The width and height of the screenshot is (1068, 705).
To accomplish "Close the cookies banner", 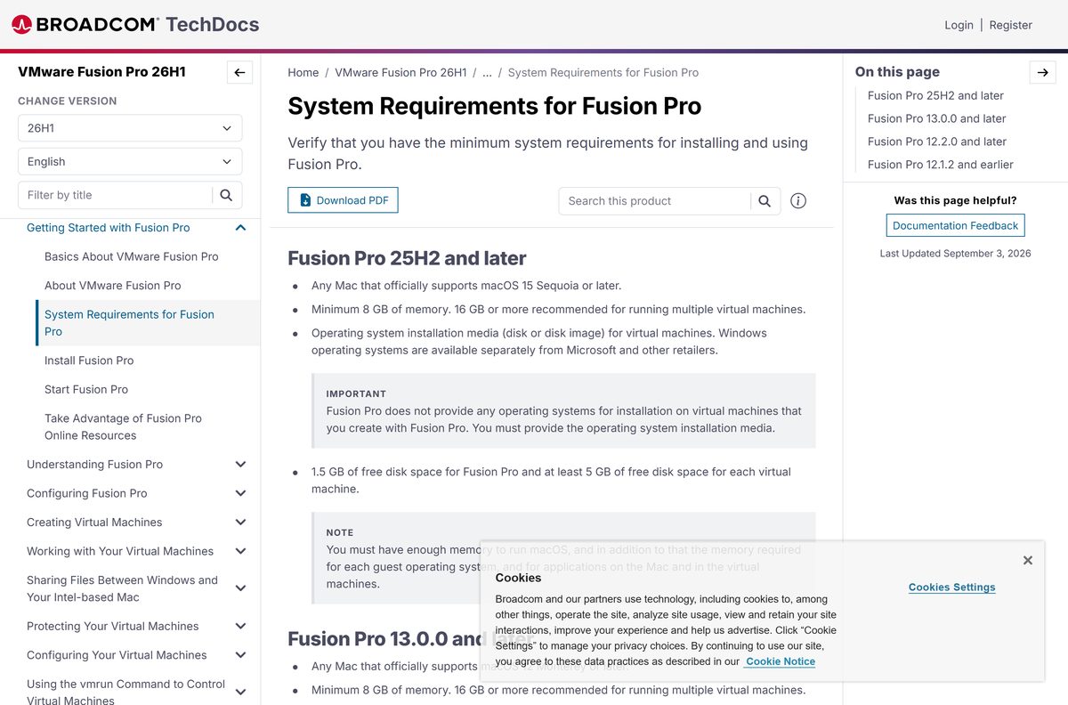I will coord(1028,560).
